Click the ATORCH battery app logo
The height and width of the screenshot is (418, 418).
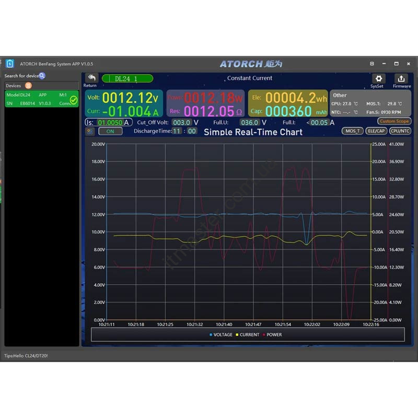(10, 64)
